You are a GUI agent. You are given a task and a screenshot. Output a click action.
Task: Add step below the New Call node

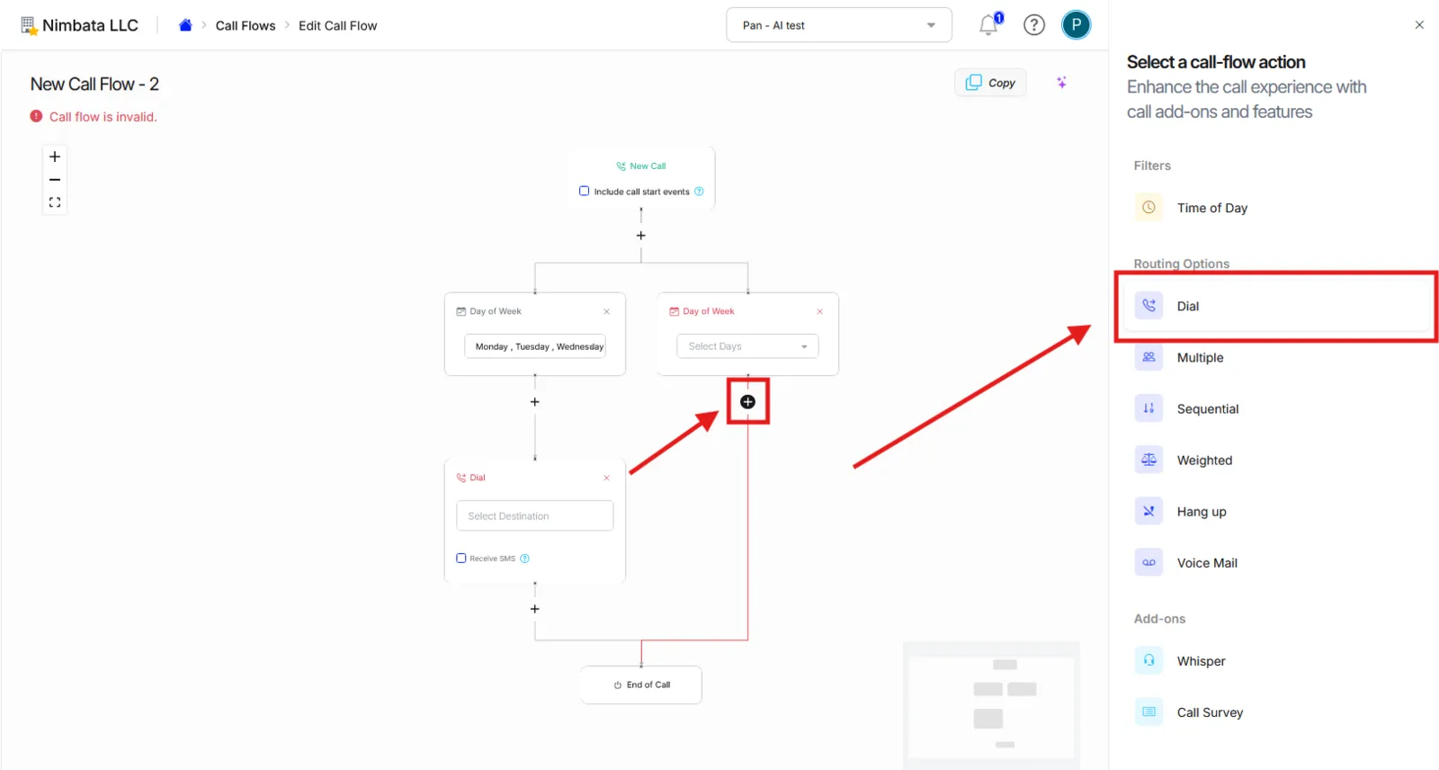point(641,236)
